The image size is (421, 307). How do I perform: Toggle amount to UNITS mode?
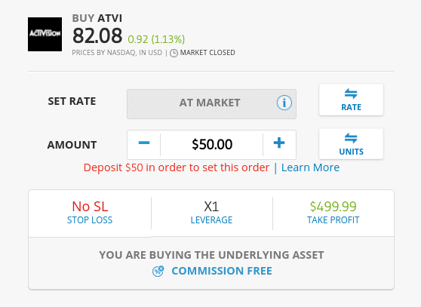pyautogui.click(x=351, y=144)
